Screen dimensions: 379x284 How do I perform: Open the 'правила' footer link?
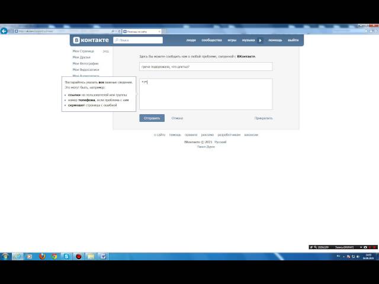(191, 135)
